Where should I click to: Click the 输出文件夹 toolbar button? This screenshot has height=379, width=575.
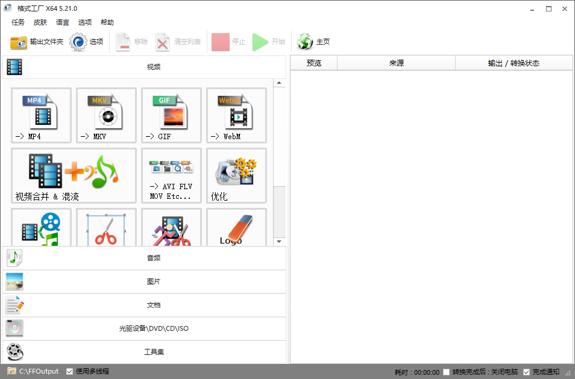click(37, 42)
